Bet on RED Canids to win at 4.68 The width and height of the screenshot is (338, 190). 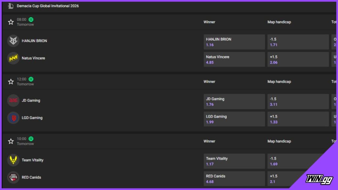pos(234,178)
